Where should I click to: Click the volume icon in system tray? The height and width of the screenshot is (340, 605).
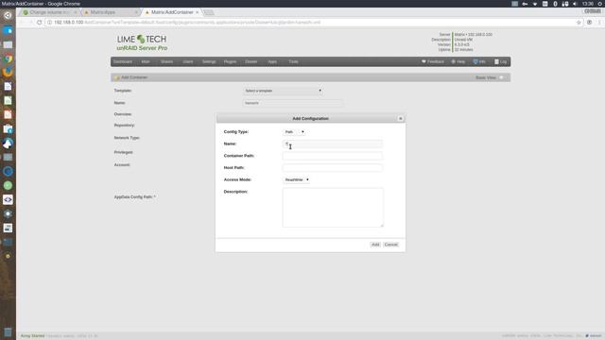pos(575,4)
